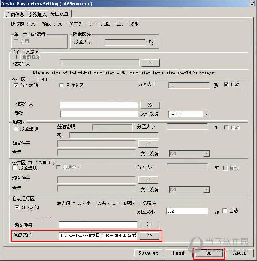Toggle 当前任务 checkbox in 文件写入扇区

pyautogui.click(x=18, y=57)
